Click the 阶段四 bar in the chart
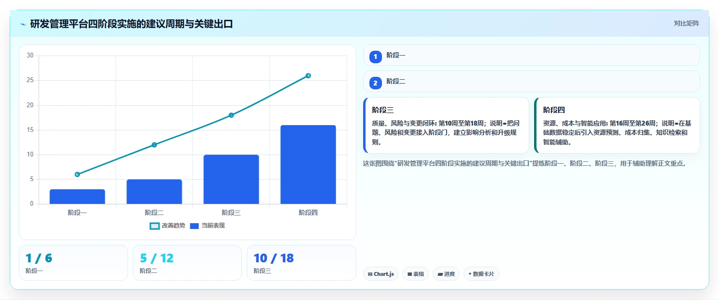This screenshot has width=719, height=300. [308, 165]
